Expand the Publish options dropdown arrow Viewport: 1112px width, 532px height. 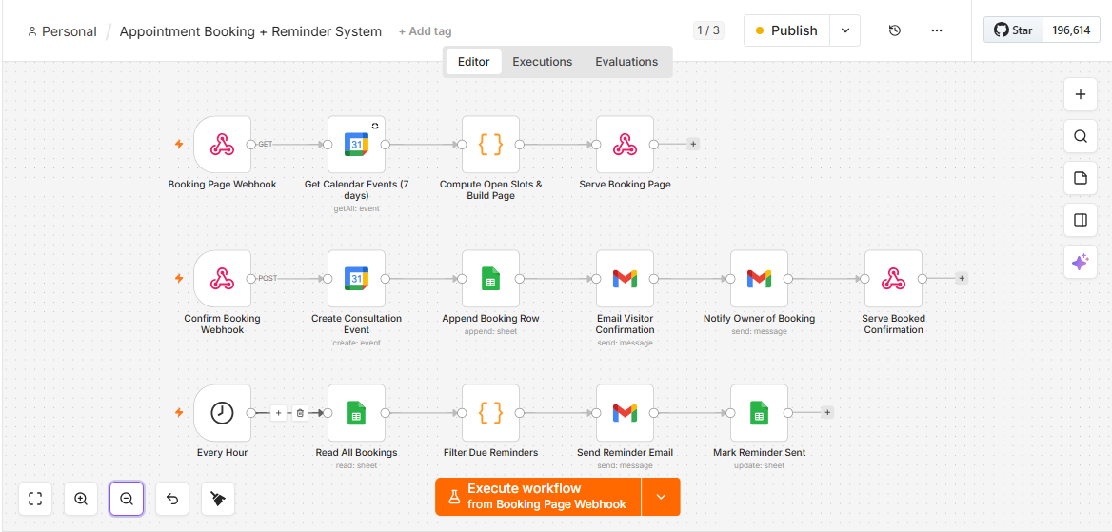(844, 30)
